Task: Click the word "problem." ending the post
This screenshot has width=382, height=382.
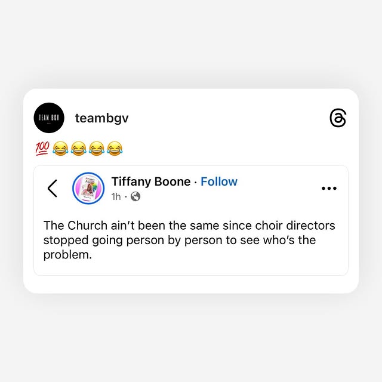Action: 67,255
